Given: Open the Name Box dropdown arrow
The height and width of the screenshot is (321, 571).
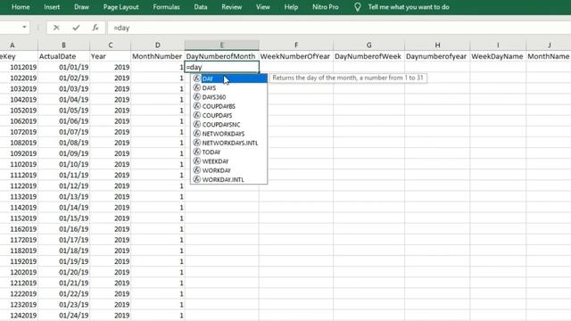Looking at the screenshot, I should point(24,28).
